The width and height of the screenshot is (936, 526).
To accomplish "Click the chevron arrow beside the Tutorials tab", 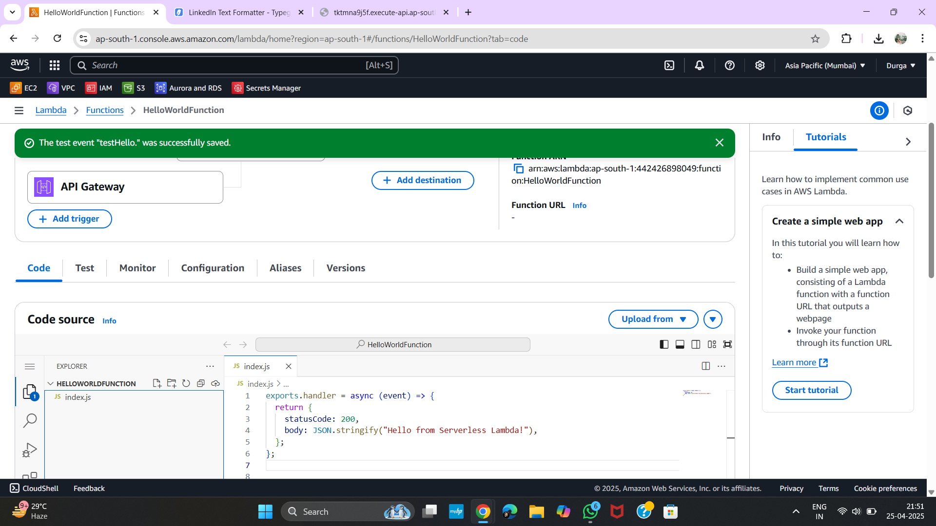I will click(x=908, y=142).
